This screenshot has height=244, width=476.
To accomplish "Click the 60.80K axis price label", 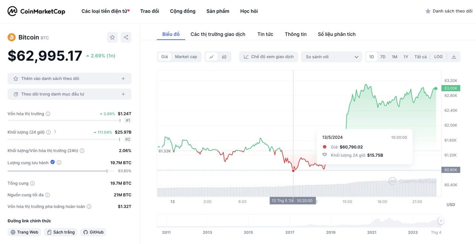I will click(x=451, y=170).
